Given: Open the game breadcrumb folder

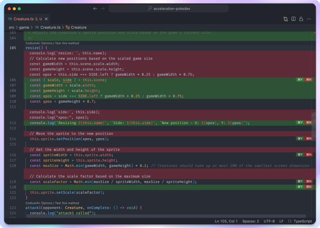Looking at the screenshot, I should (x=24, y=27).
